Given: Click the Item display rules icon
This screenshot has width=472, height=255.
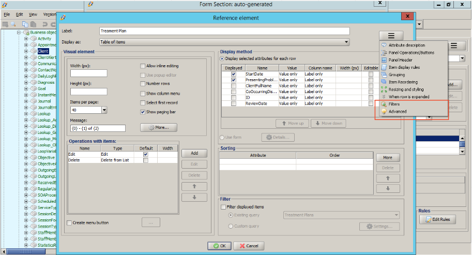Looking at the screenshot, I should pyautogui.click(x=384, y=67).
